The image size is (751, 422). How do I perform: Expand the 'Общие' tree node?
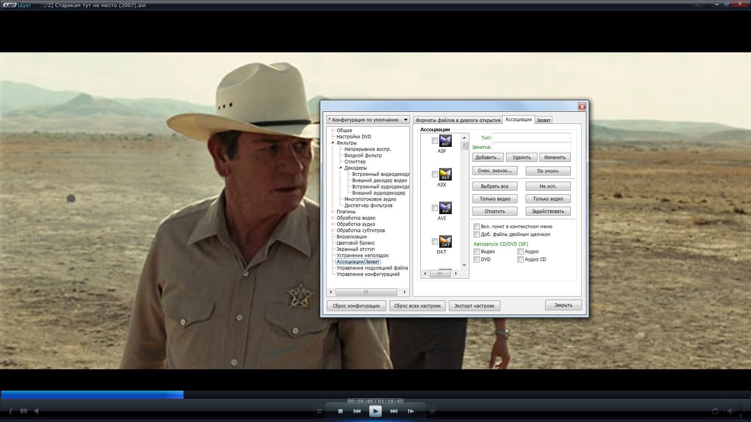coord(333,130)
